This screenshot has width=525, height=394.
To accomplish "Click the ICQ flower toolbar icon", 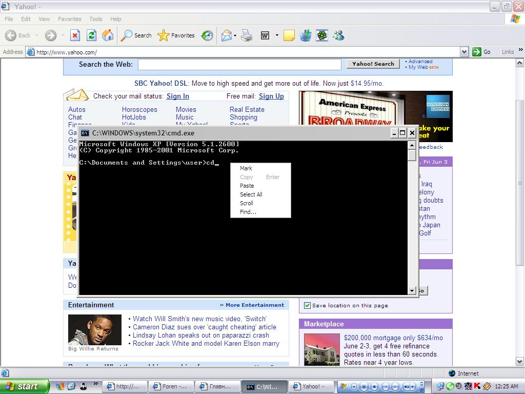I will click(x=322, y=35).
